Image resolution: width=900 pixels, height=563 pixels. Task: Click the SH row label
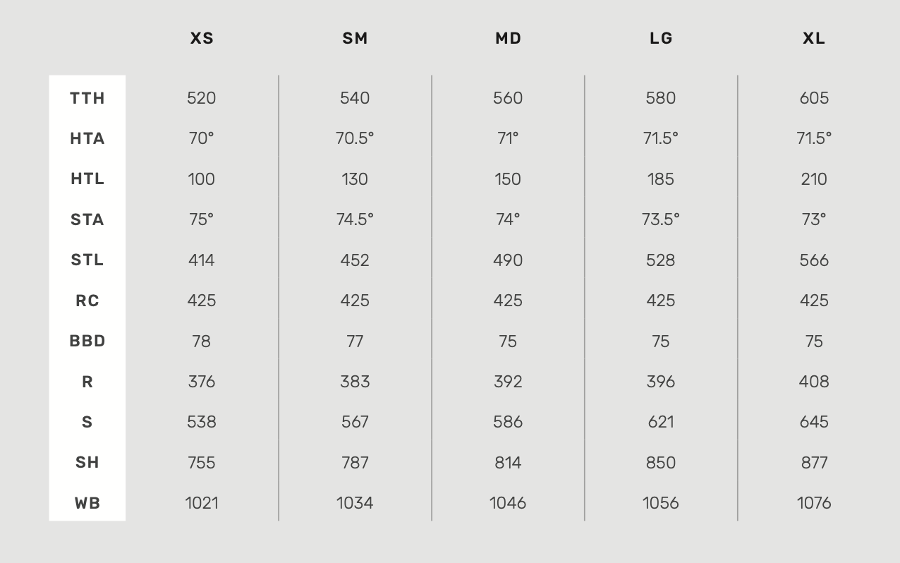87,463
